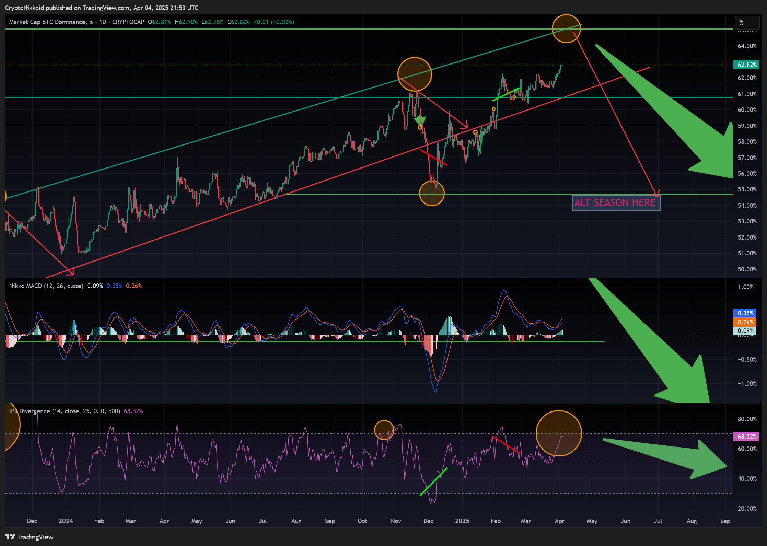This screenshot has height=546, width=767.
Task: Click the 'ALT SEASON HERE' text box
Action: [x=616, y=202]
